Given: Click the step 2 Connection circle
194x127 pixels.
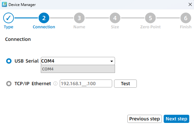Looking at the screenshot, I should coord(44,18).
